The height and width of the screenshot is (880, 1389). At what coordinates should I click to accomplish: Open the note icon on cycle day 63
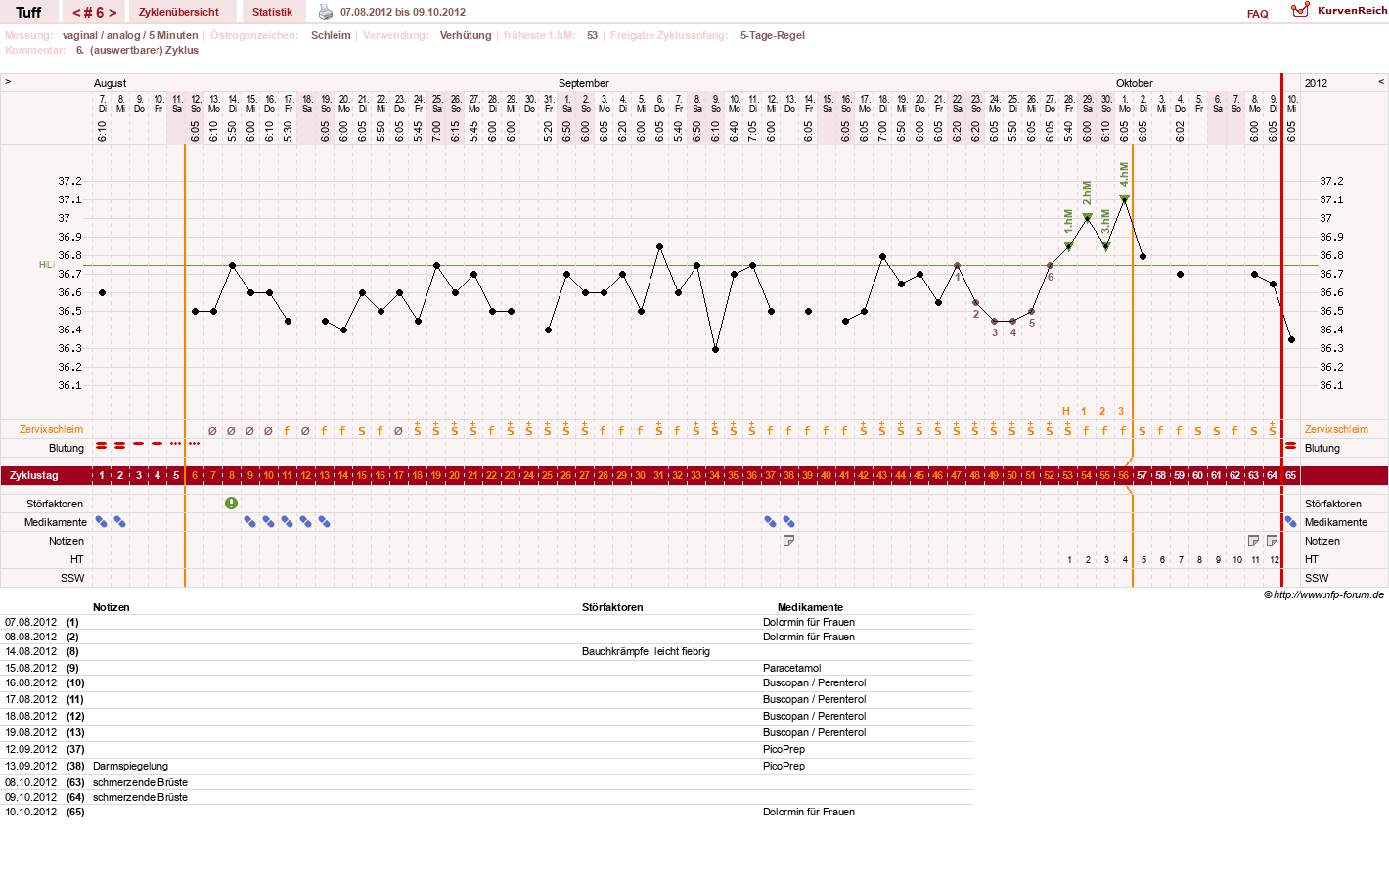point(1253,540)
